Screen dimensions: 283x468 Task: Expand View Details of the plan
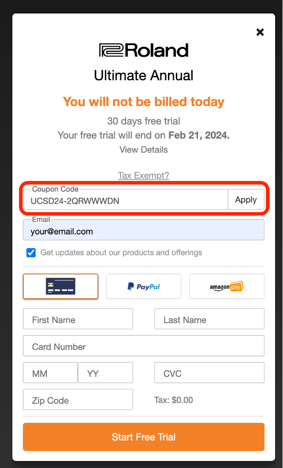pos(143,150)
